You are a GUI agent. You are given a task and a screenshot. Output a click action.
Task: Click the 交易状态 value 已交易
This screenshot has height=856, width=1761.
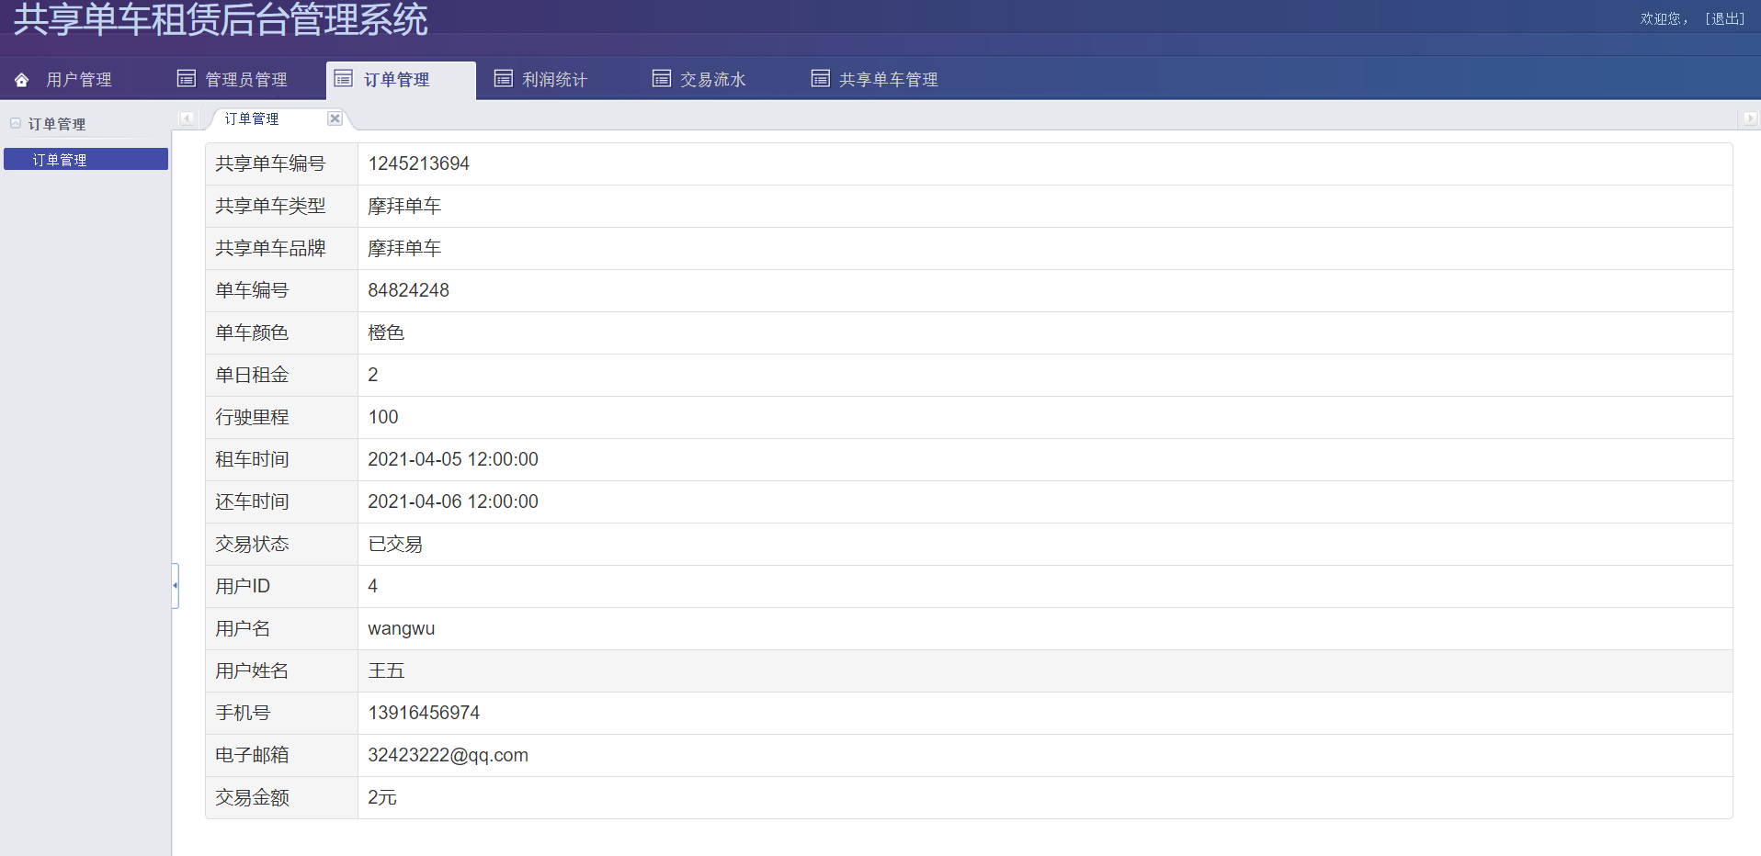[395, 544]
